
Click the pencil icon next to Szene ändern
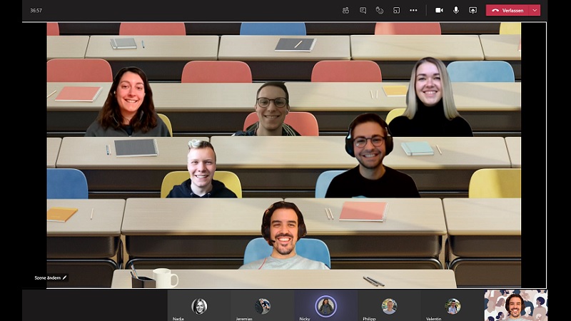click(64, 277)
